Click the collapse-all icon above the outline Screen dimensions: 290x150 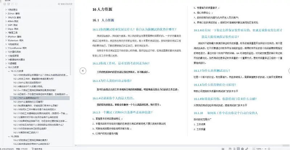[8, 4]
